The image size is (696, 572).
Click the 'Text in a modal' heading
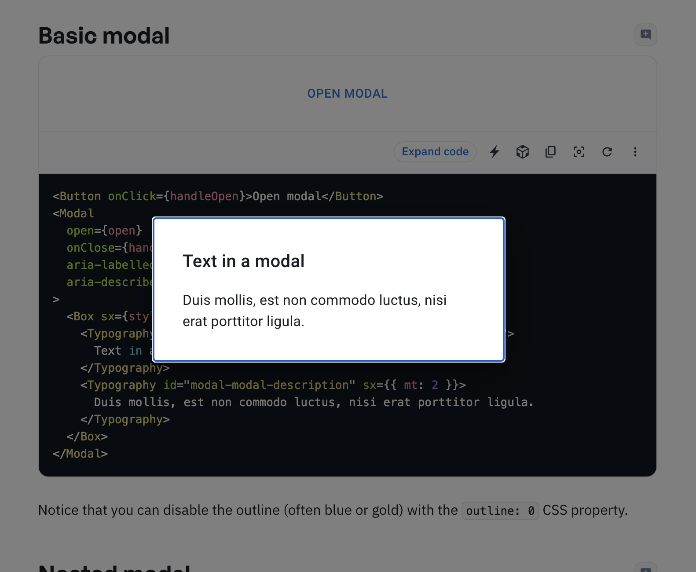(x=243, y=261)
